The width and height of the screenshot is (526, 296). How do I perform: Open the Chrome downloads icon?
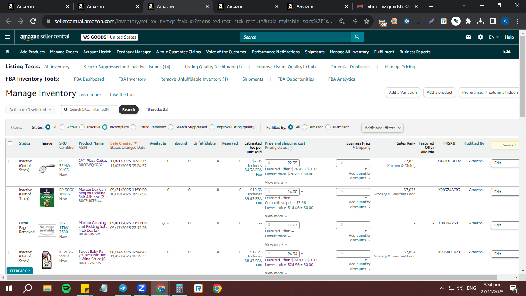click(480, 22)
